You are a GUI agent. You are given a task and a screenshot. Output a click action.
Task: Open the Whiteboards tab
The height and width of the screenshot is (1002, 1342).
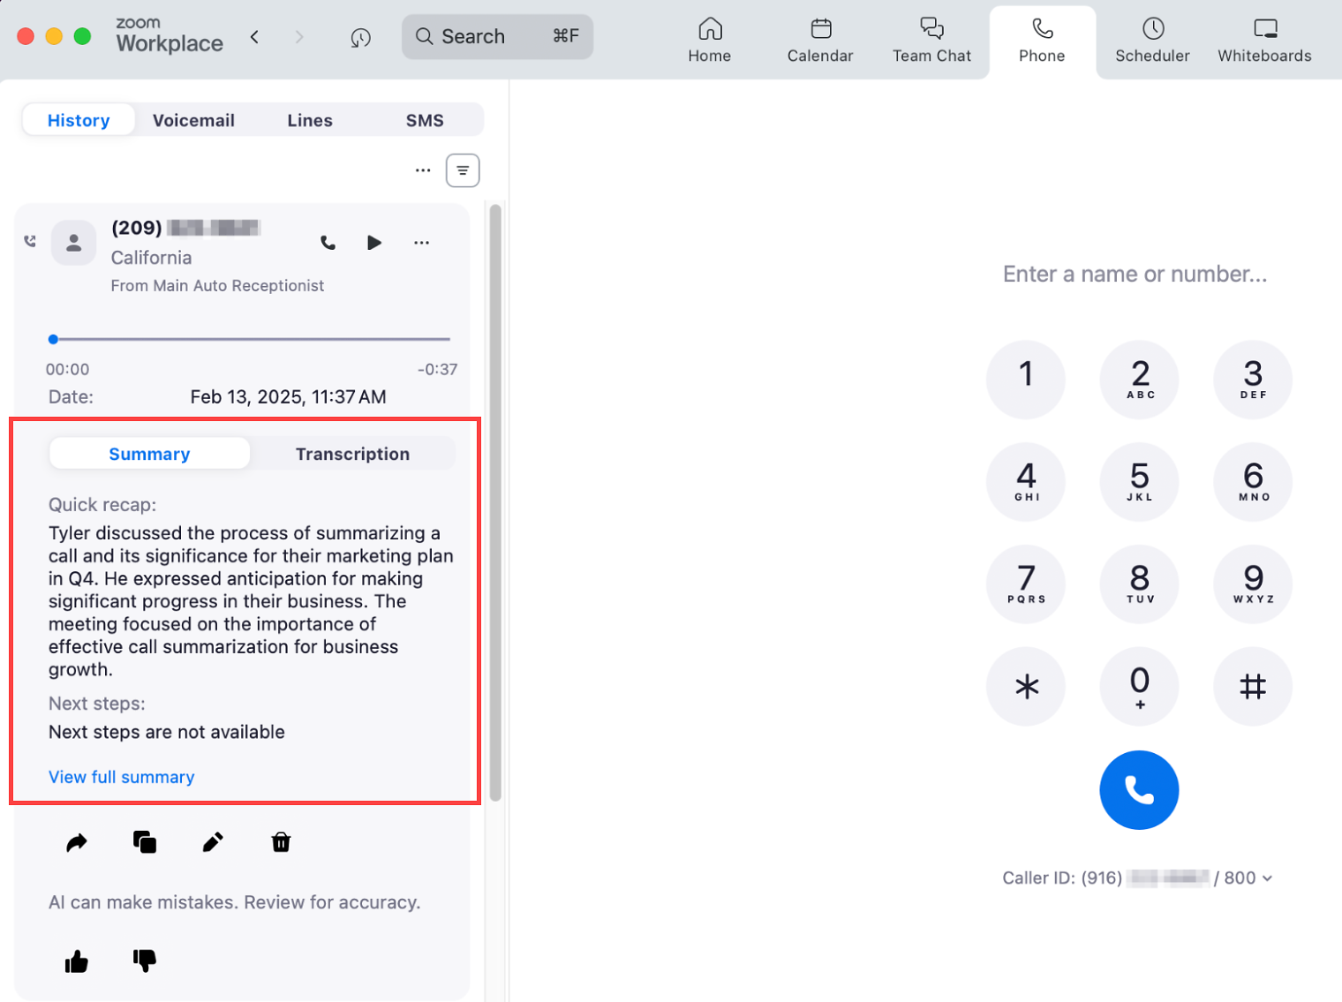tap(1264, 41)
